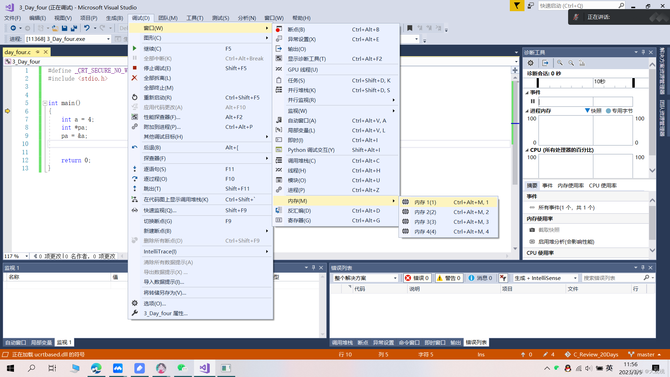Switch to the 内存使用率 tab
This screenshot has height=377, width=670.
pos(571,186)
